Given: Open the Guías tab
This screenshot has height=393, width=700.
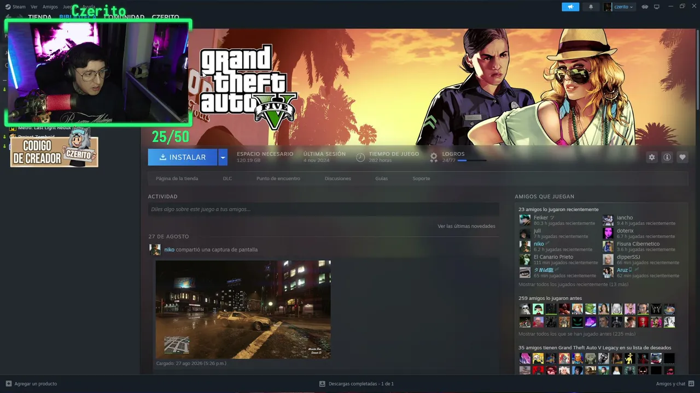Looking at the screenshot, I should (381, 178).
